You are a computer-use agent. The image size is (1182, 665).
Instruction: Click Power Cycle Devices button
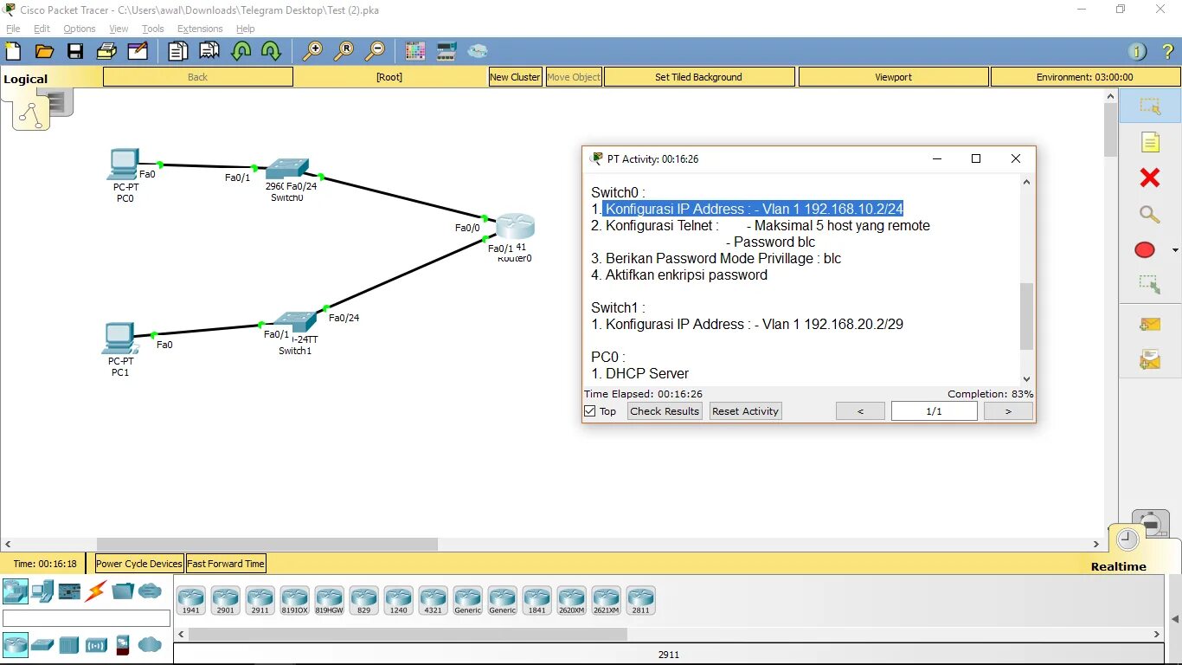click(x=139, y=564)
